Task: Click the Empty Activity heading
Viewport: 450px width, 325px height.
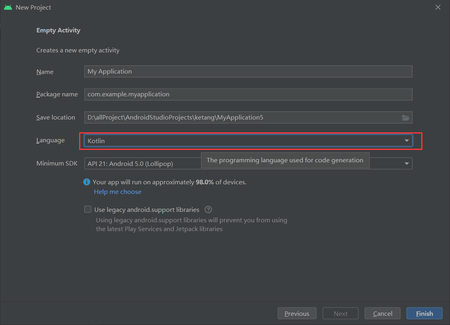Action: (58, 30)
